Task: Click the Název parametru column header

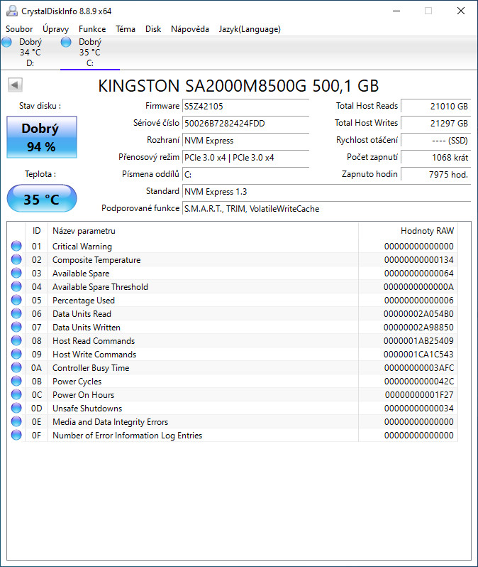Action: pos(84,231)
